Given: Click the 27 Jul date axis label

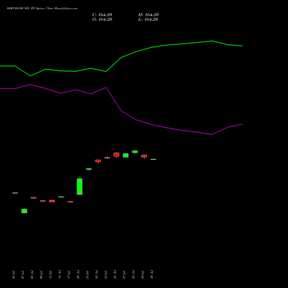Looking at the screenshot, I should 124,275.
